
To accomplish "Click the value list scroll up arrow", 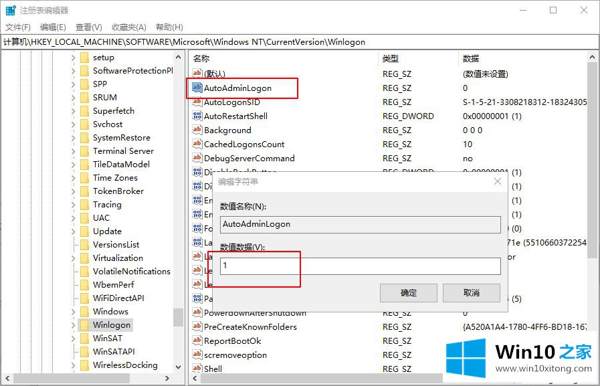I will pyautogui.click(x=593, y=58).
